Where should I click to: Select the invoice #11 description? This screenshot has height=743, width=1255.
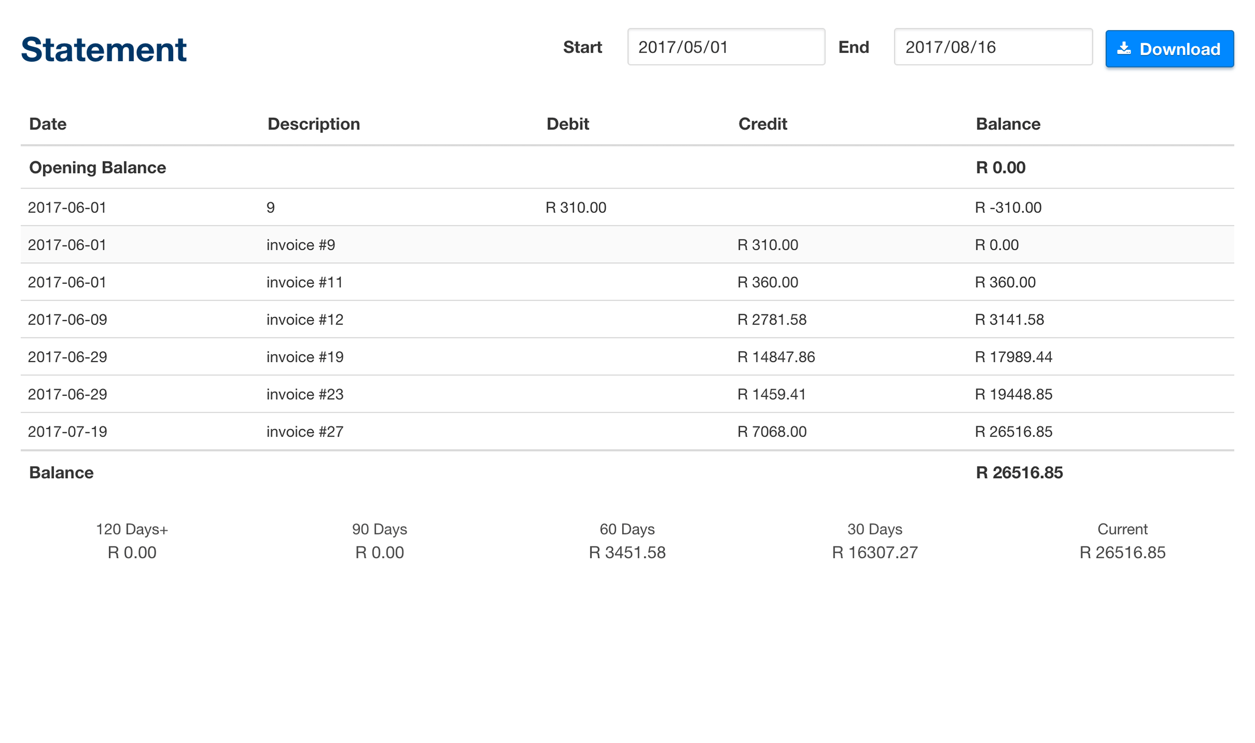pyautogui.click(x=305, y=282)
